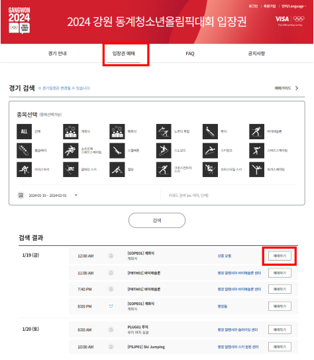Click the 1/20 (토) date heading
This screenshot has height=360, width=314.
point(30,329)
